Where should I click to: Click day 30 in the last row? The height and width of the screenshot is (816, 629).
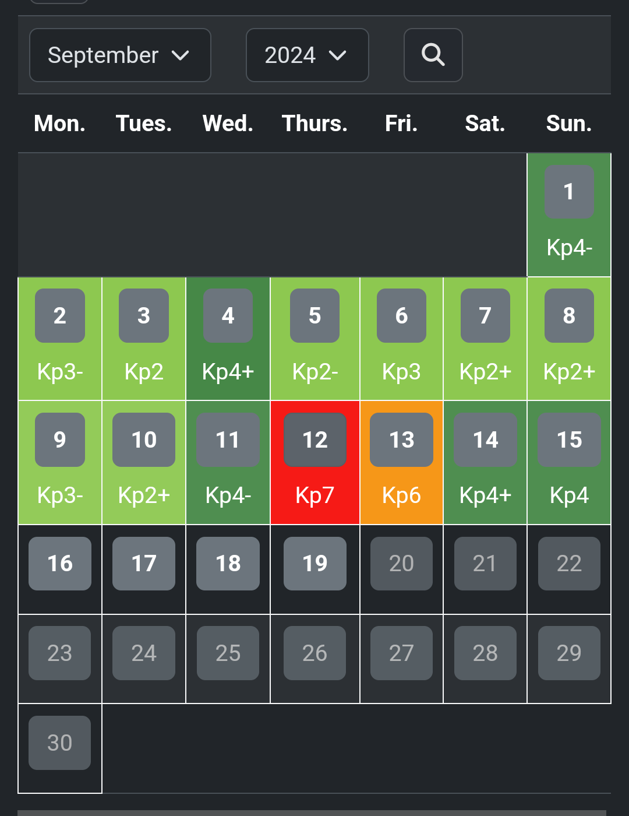(60, 743)
